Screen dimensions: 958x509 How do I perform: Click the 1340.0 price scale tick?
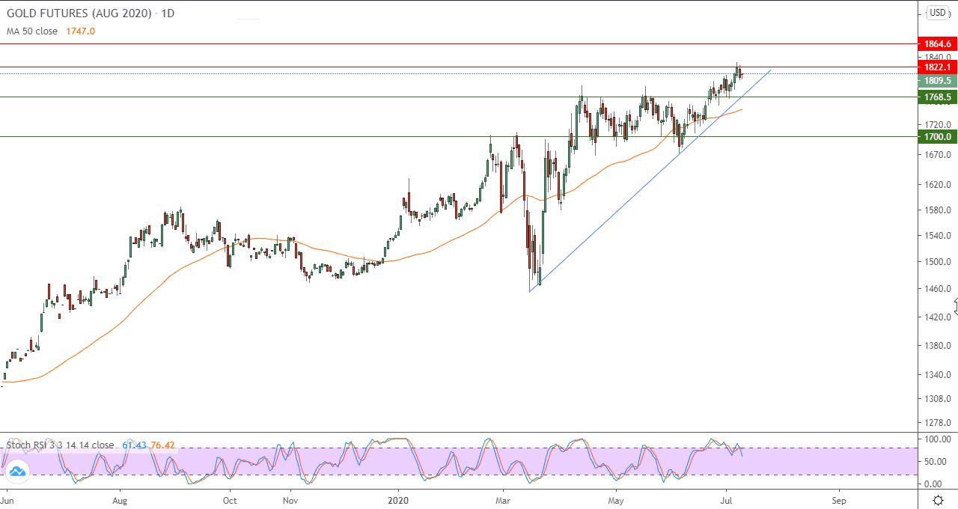click(938, 375)
